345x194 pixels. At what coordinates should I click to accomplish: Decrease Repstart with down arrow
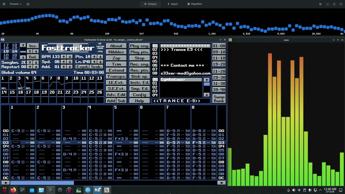36,67
